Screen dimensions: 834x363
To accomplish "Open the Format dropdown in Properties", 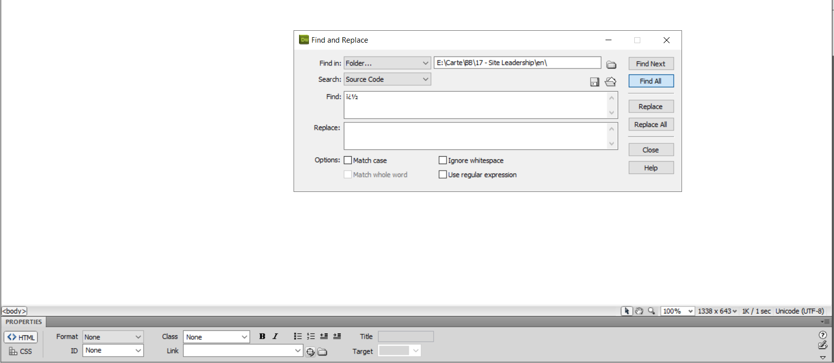I will (x=113, y=337).
